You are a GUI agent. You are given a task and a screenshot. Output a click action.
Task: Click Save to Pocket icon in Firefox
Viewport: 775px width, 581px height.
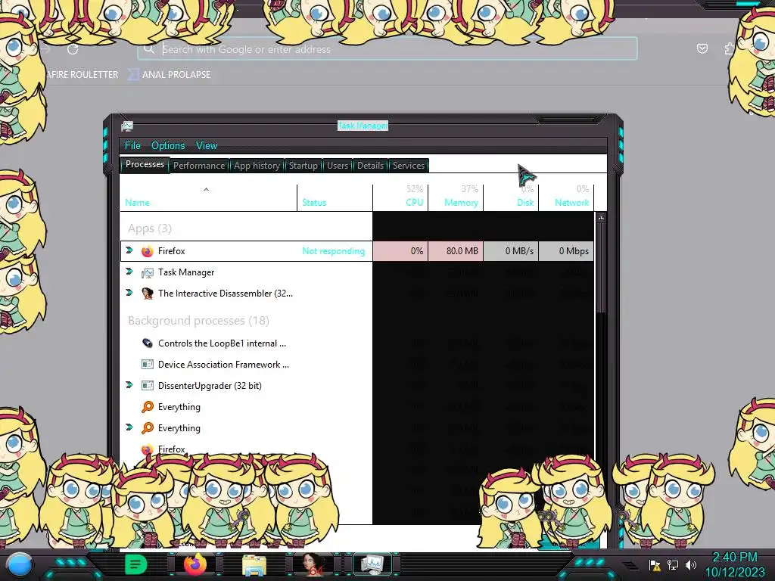pyautogui.click(x=702, y=48)
